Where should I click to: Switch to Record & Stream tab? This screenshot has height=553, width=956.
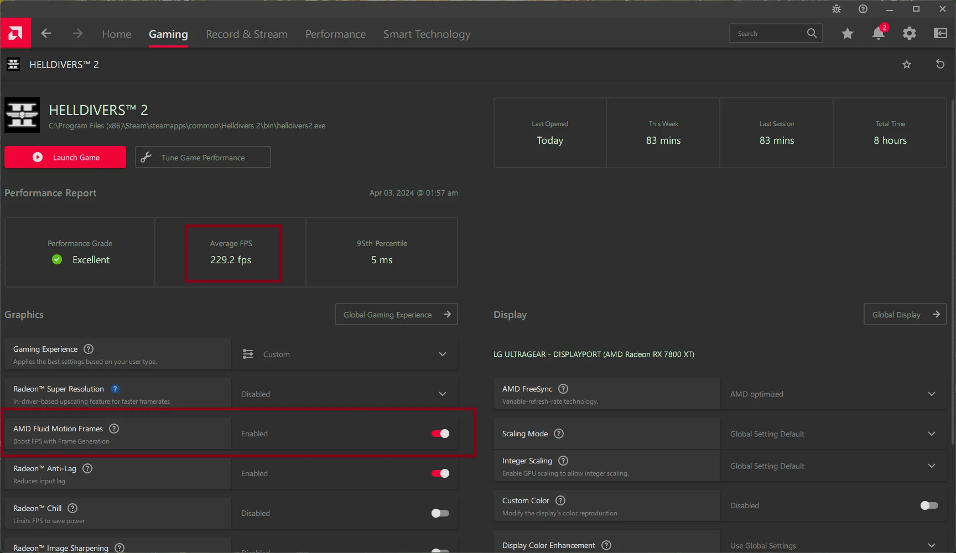pos(247,34)
